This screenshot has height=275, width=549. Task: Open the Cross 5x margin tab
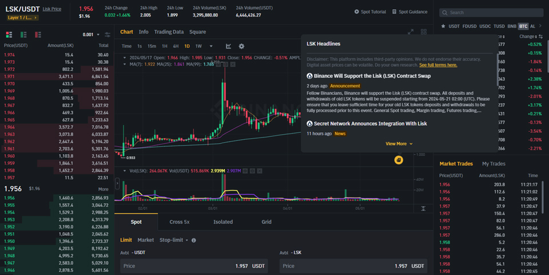179,222
